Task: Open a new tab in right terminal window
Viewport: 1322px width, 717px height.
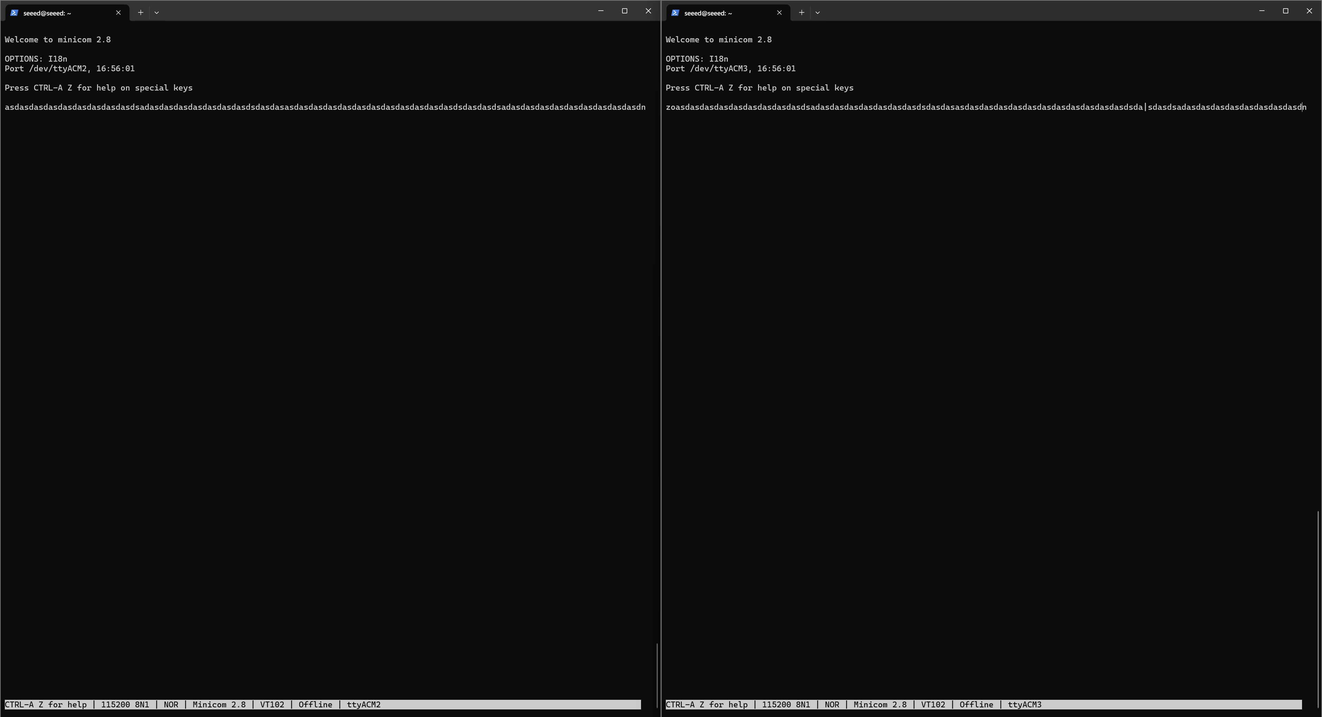Action: pyautogui.click(x=801, y=13)
